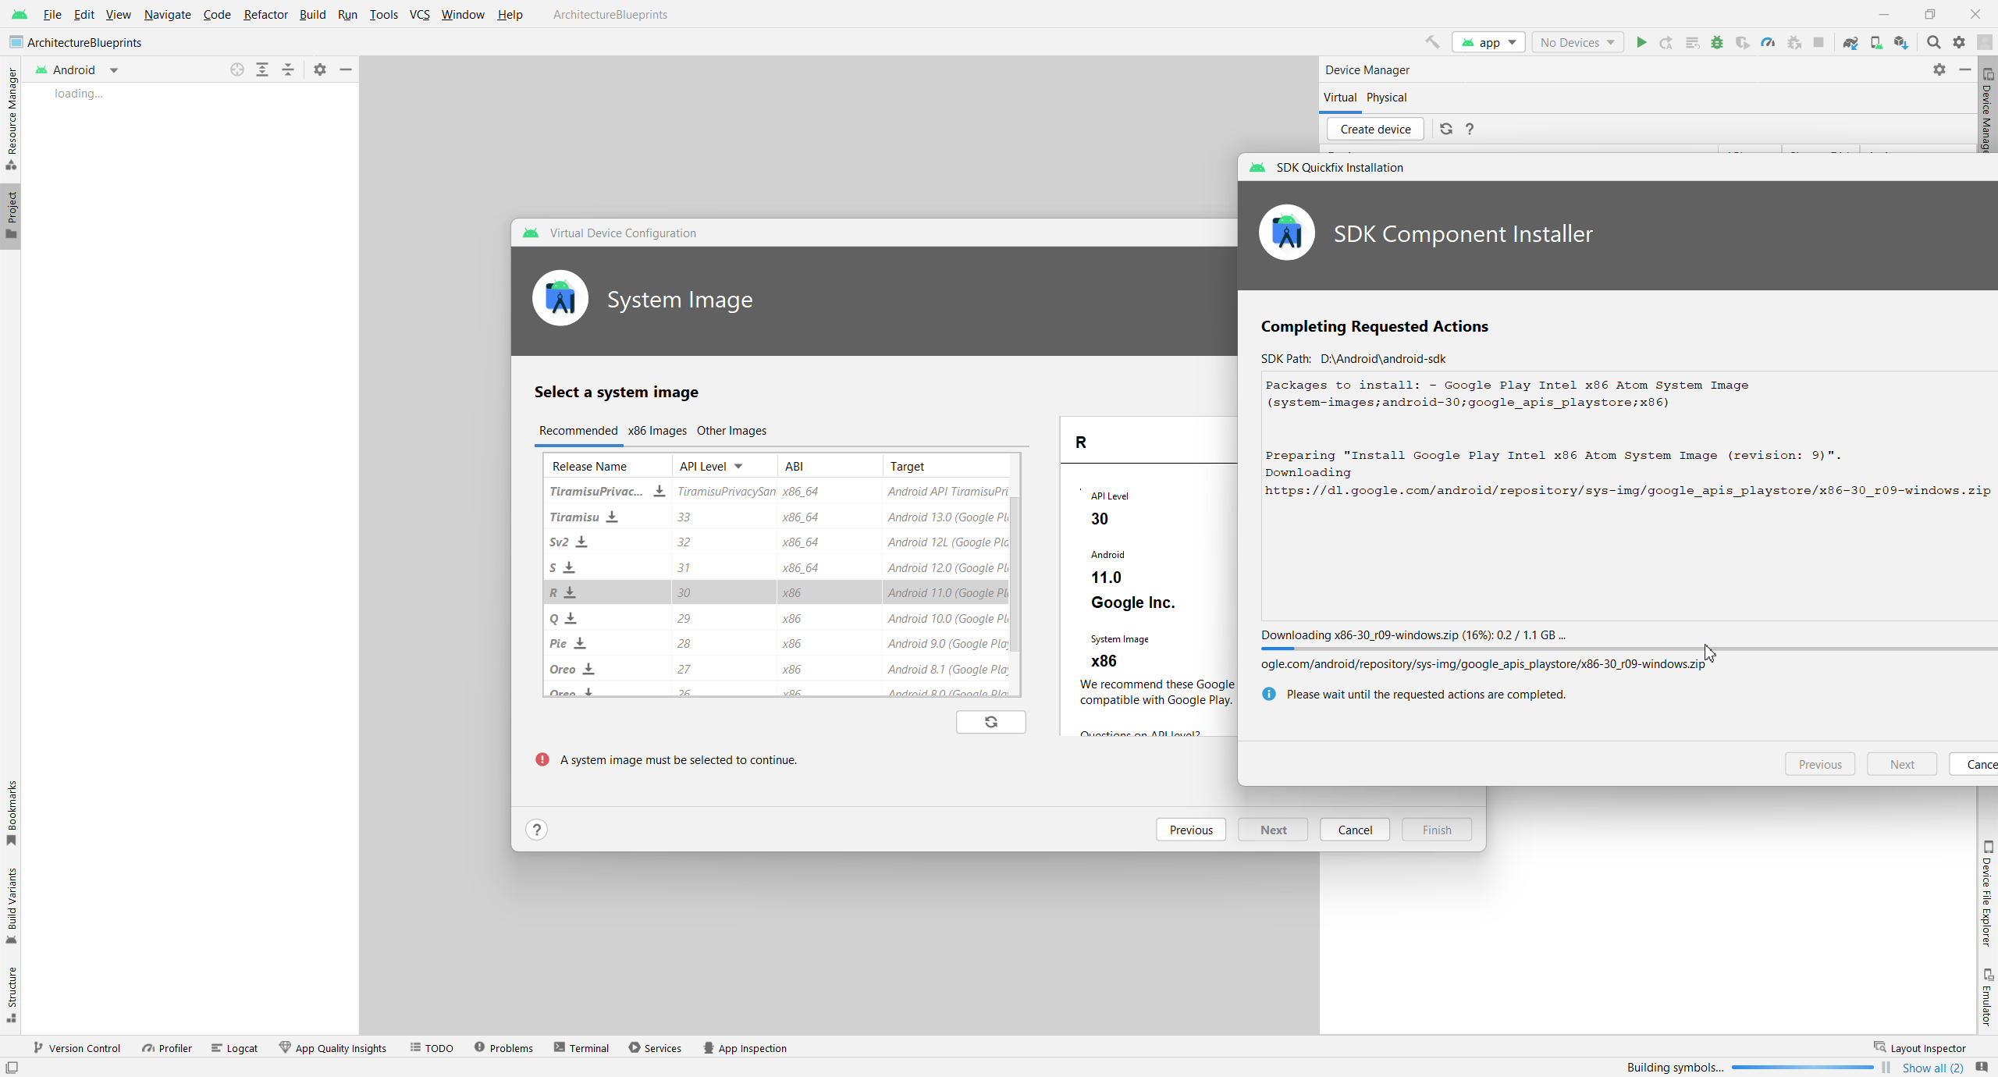Download the Tiramisu system image
Viewport: 1998px width, 1077px height.
(x=612, y=517)
